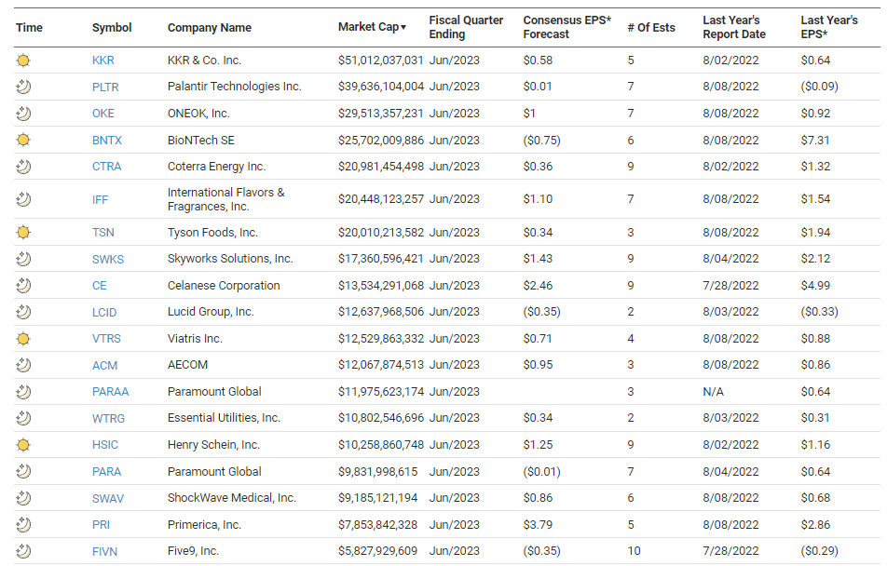Click the sun icon in the VTRS row
The image size is (887, 566).
coord(23,339)
